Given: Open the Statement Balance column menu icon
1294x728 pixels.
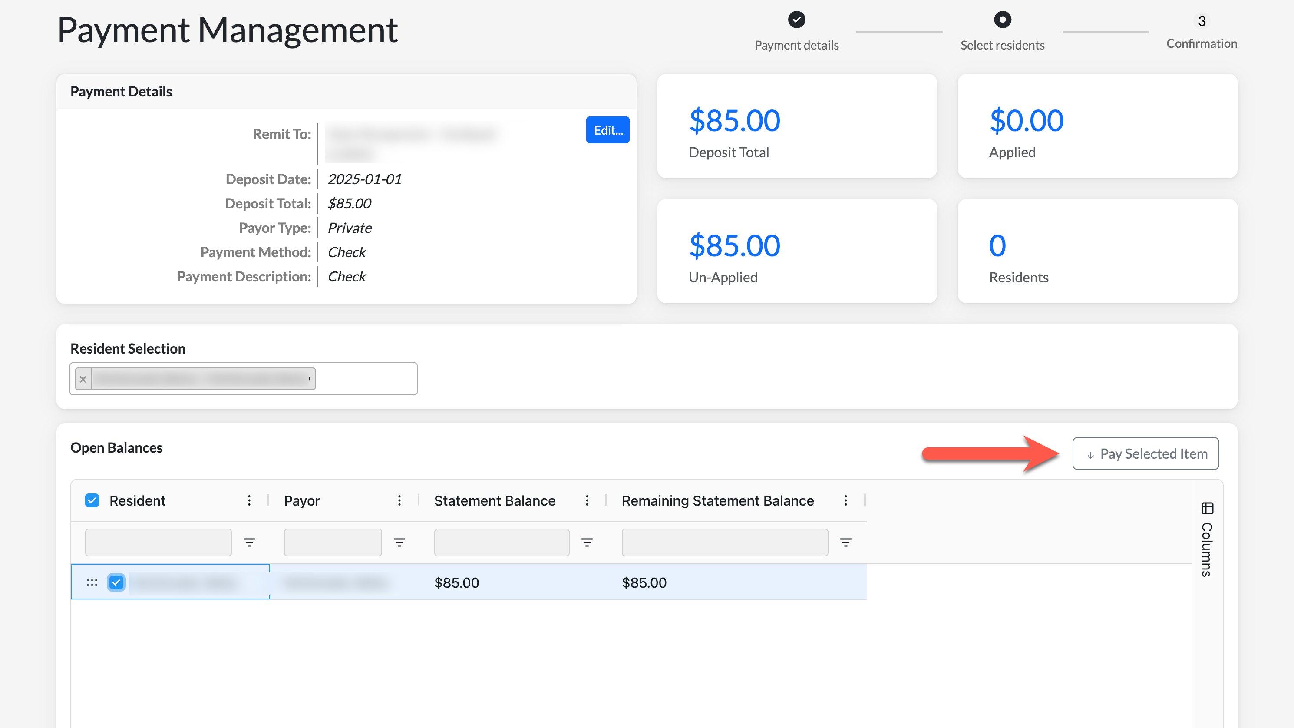Looking at the screenshot, I should [587, 500].
